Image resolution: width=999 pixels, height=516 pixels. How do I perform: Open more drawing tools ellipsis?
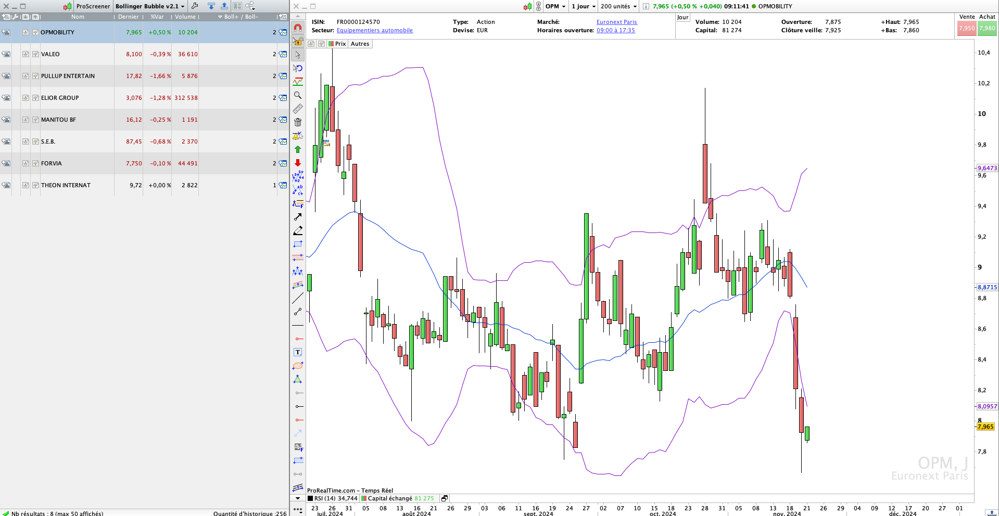point(298,510)
